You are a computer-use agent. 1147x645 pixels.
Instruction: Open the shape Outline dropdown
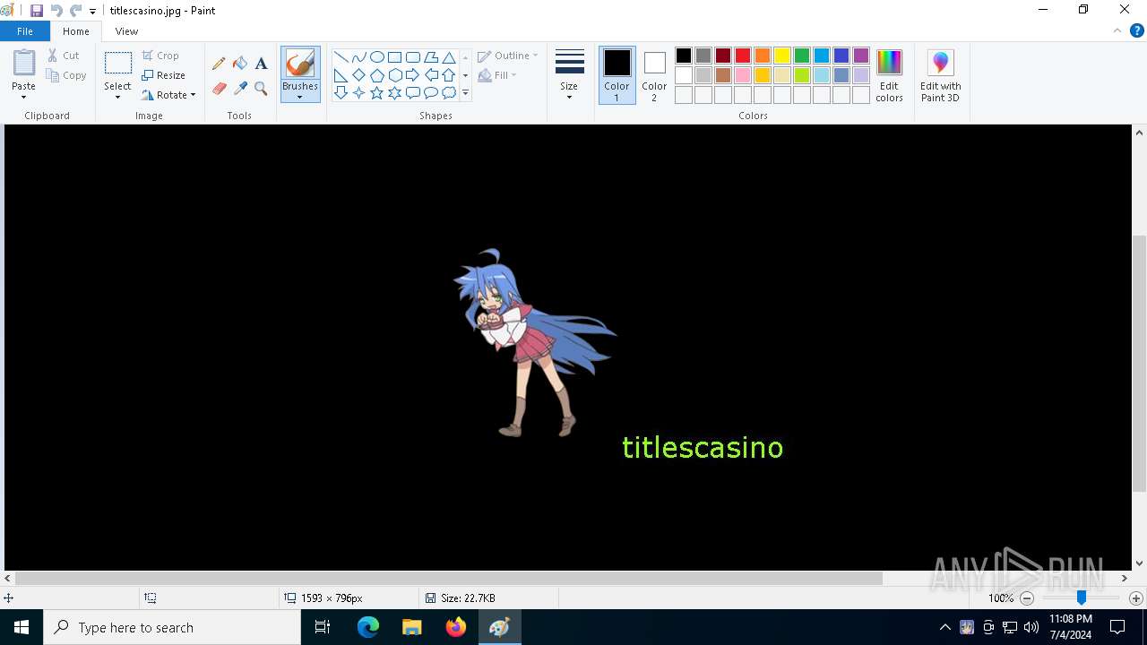point(508,56)
